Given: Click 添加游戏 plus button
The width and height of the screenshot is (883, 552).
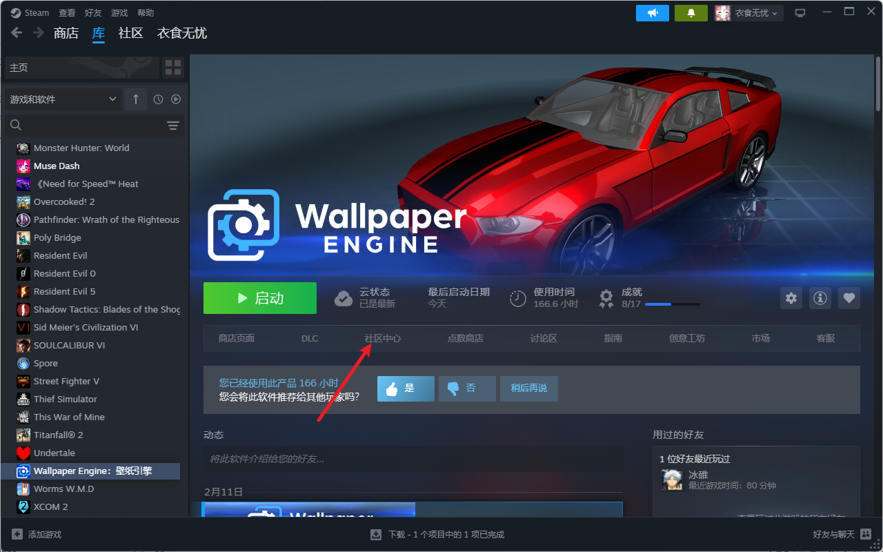Looking at the screenshot, I should click(x=37, y=534).
